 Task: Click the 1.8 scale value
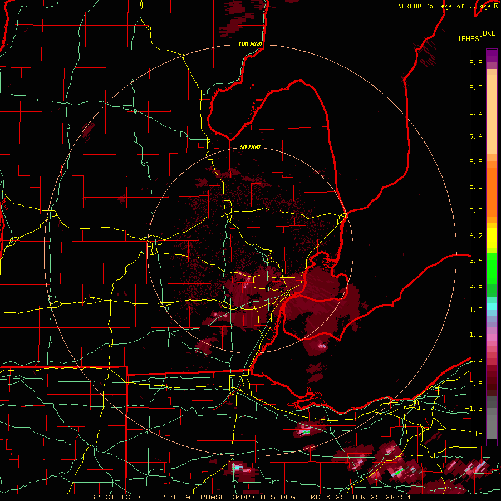coord(476,310)
